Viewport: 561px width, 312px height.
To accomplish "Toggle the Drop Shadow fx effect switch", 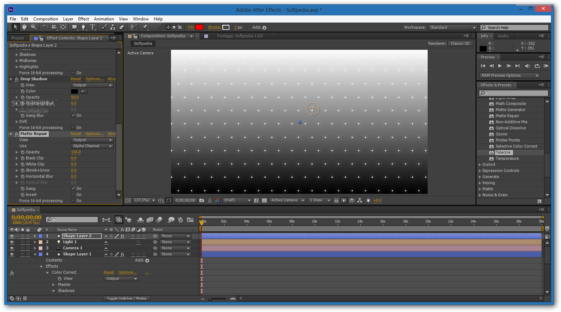I will click(x=16, y=79).
